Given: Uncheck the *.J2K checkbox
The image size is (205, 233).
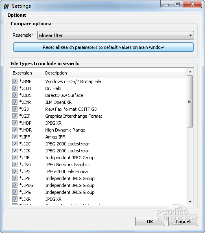Looking at the screenshot, I should [15, 151].
